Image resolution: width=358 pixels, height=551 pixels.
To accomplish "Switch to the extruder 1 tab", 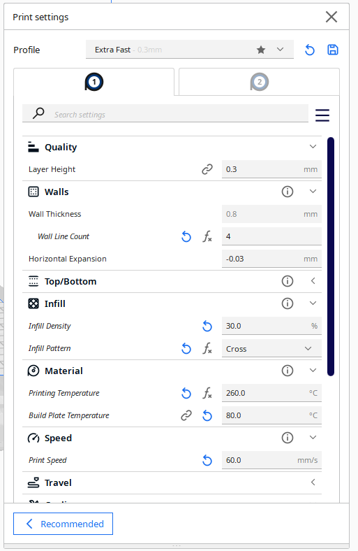I will point(94,82).
